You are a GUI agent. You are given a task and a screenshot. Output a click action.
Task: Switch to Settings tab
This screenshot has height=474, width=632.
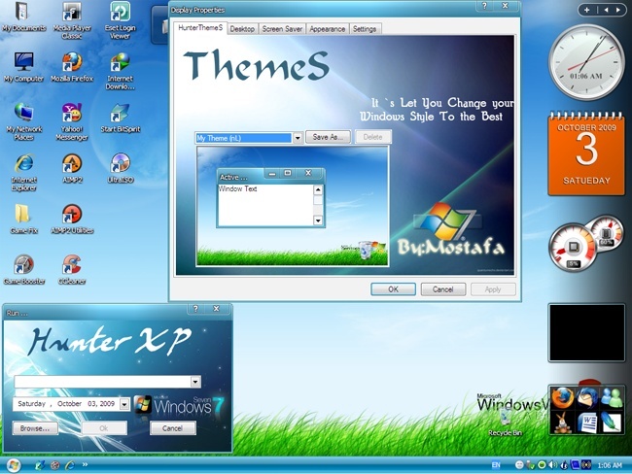[365, 29]
